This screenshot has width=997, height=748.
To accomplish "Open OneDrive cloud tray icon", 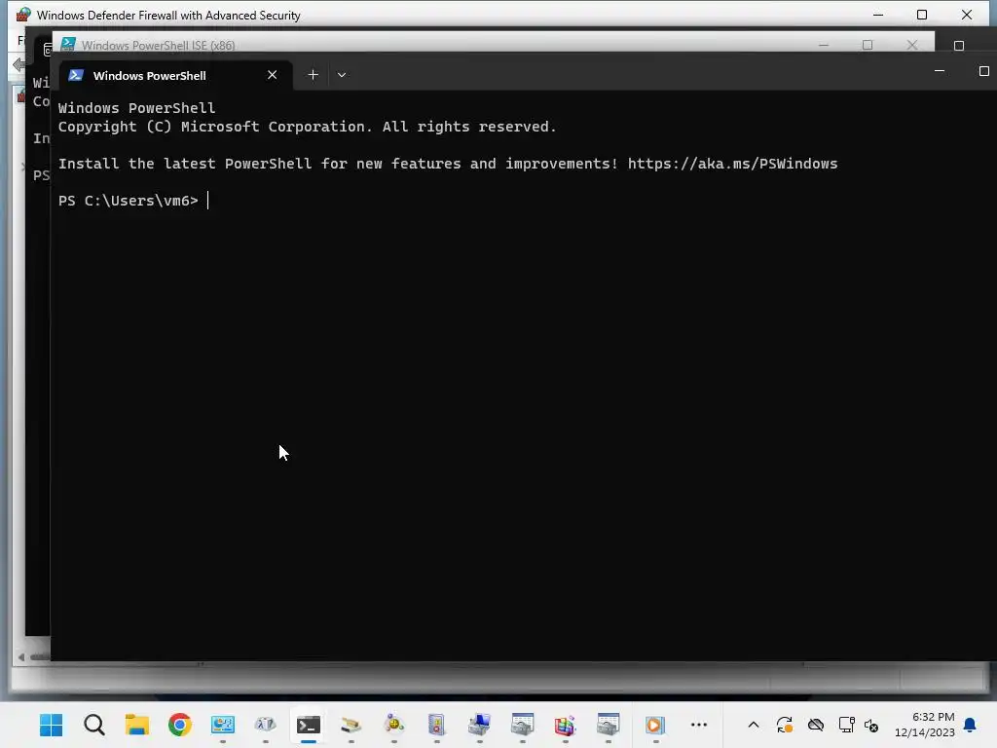I will pyautogui.click(x=816, y=725).
